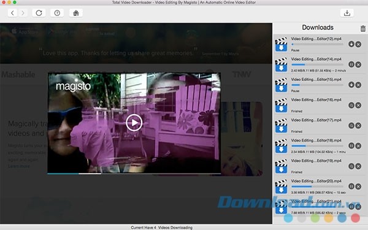Screen dimensions: 368x230
Task: Cancel the Editor(14).mp4 download
Action: click(358, 64)
